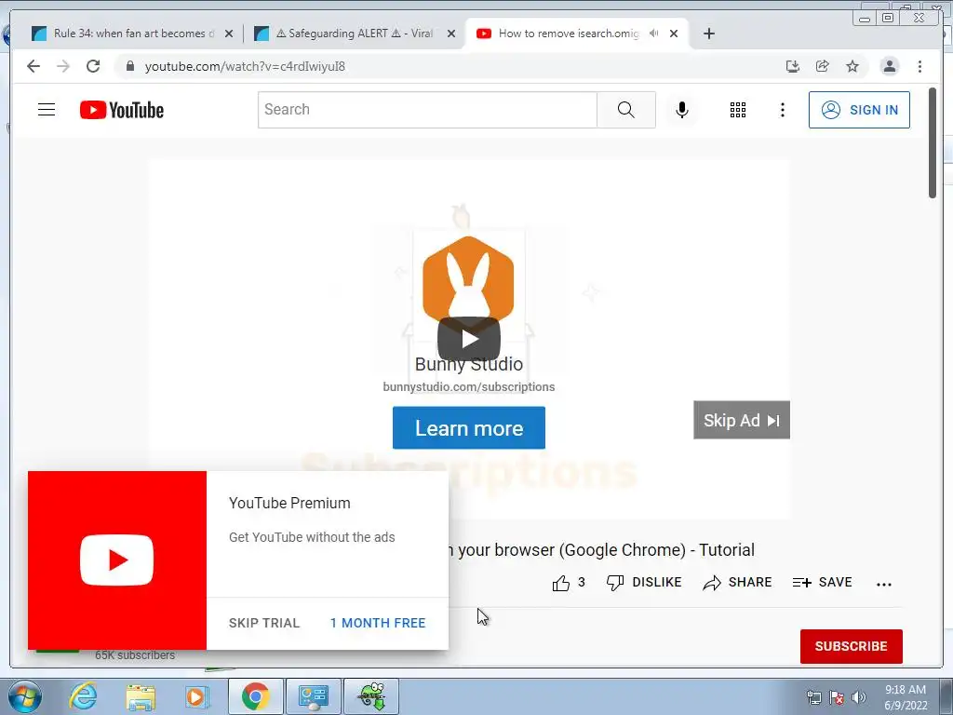This screenshot has width=953, height=715.
Task: Open a new browser tab
Action: [708, 34]
